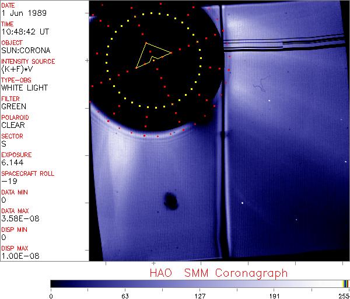Click the dark dust blob on the image

(x=171, y=200)
